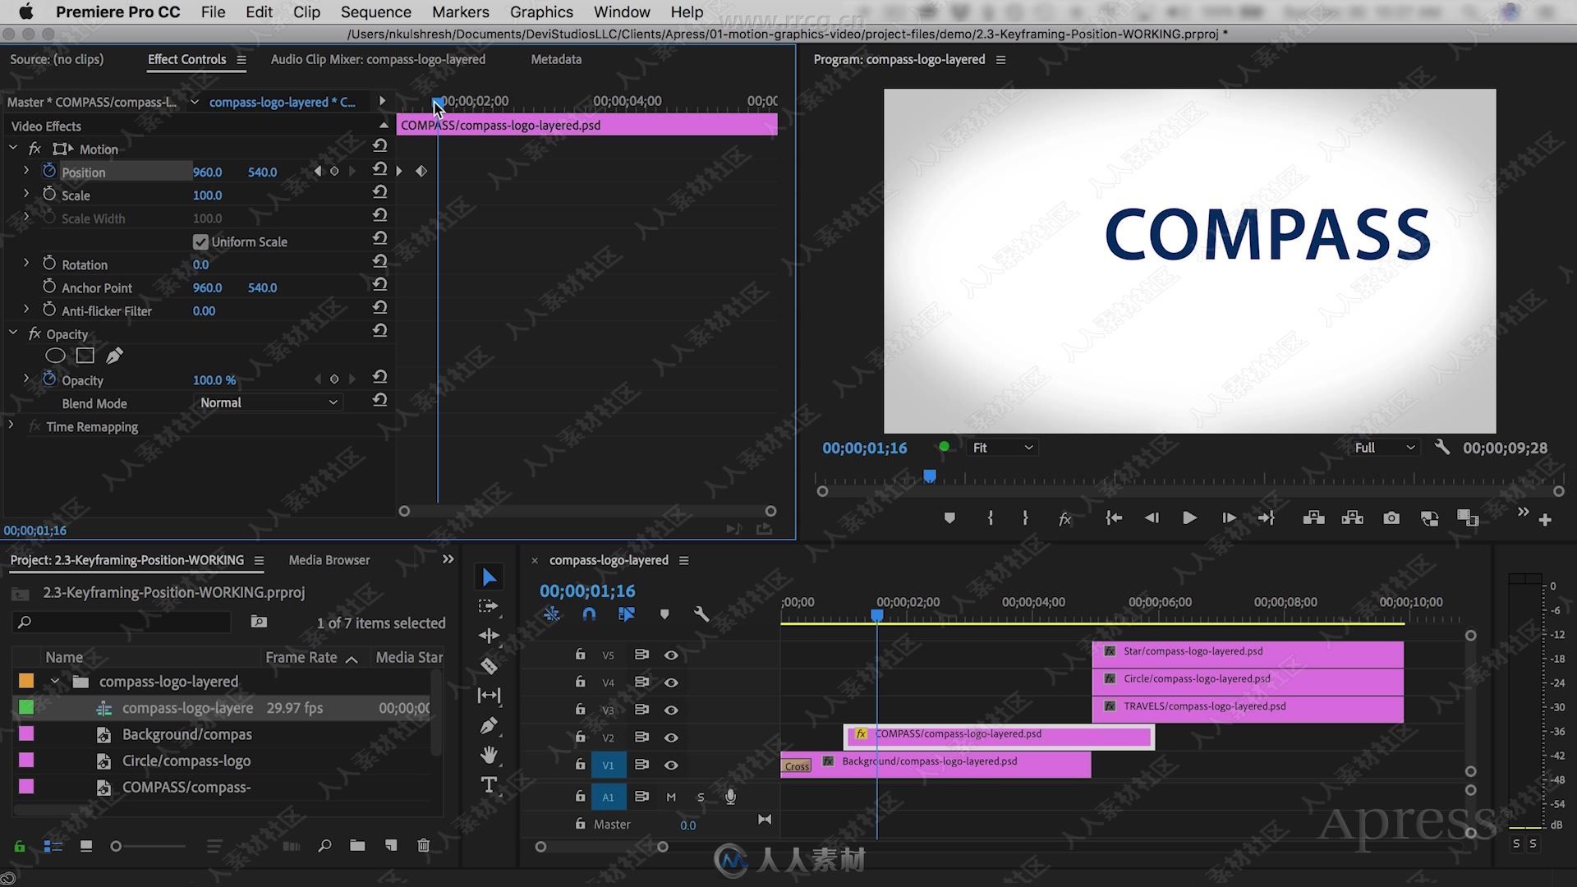Viewport: 1577px width, 887px height.
Task: Open the Sequence menu
Action: coord(375,11)
